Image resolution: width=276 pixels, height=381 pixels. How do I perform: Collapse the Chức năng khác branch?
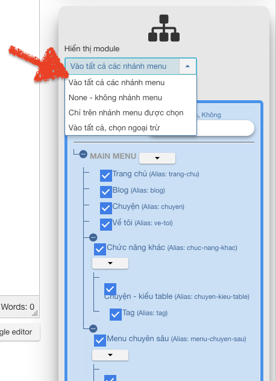[93, 237]
